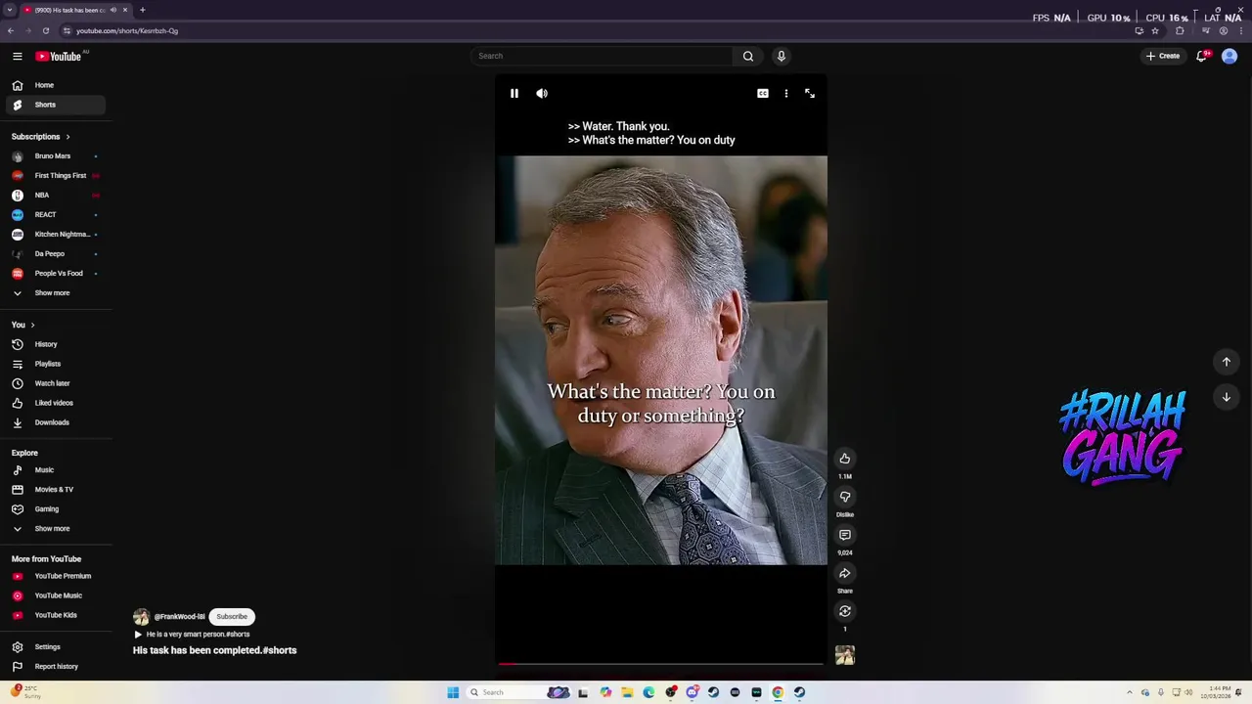The height and width of the screenshot is (704, 1252).
Task: Open the Kitchen Nightmares subscription
Action: pos(56,235)
